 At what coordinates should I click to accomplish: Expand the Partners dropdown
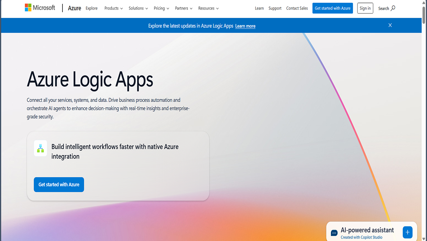pos(184,8)
